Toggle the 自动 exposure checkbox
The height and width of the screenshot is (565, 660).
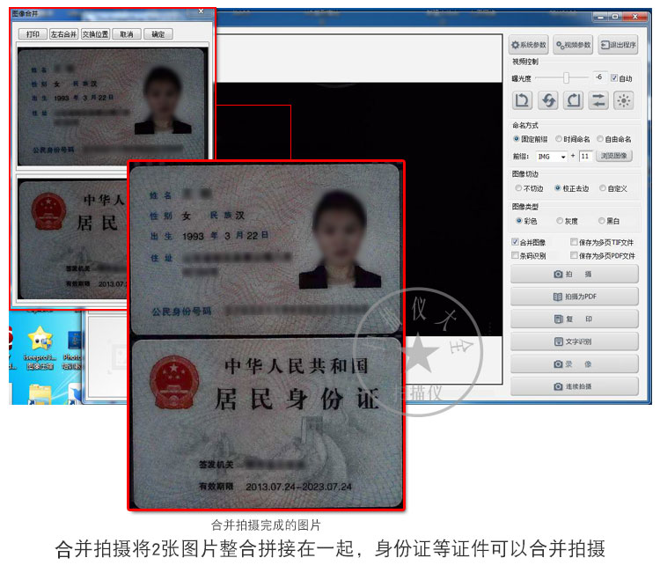(x=614, y=78)
